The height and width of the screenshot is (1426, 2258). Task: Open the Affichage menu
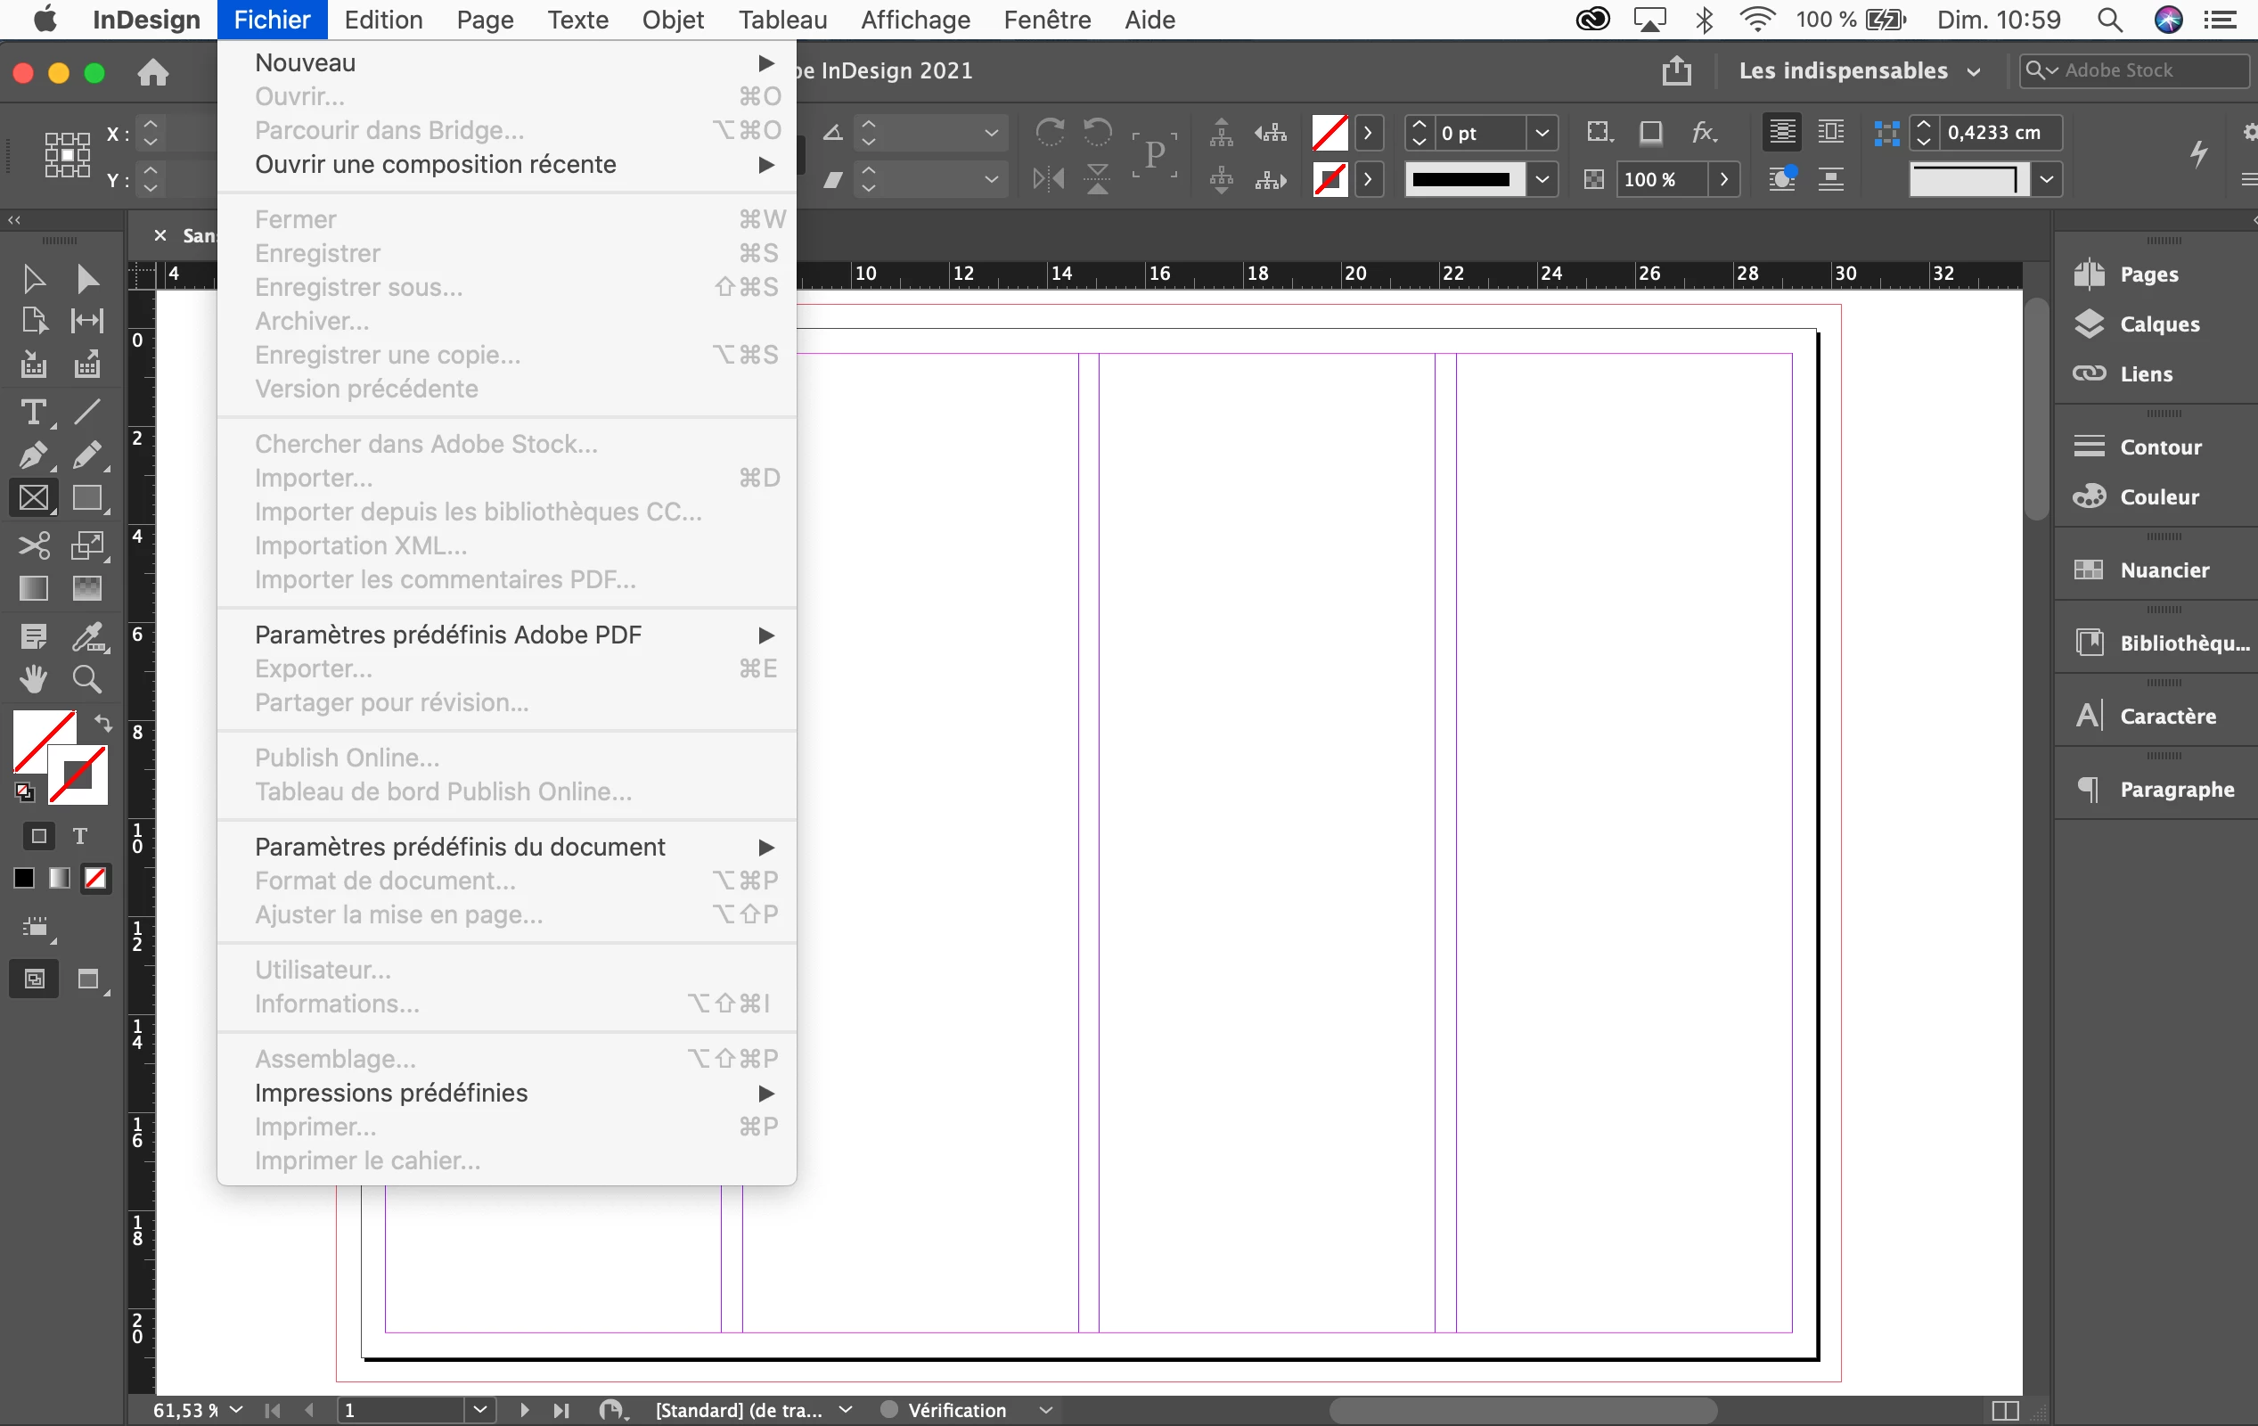[914, 20]
